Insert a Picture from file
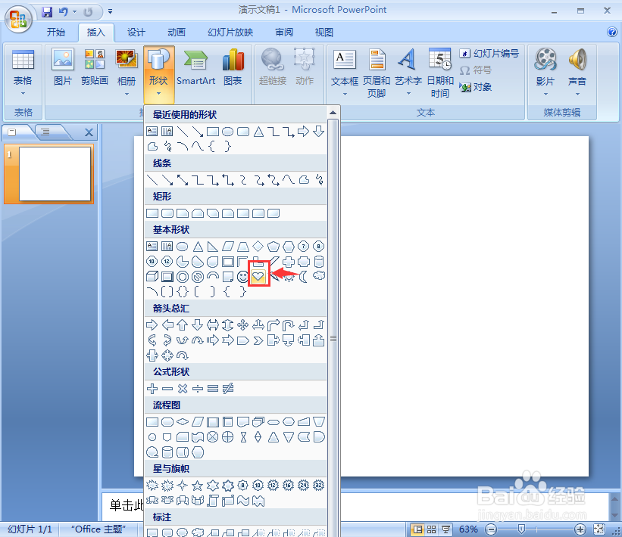622x537 pixels. click(63, 67)
